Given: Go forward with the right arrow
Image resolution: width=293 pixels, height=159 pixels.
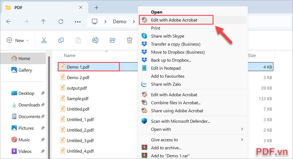Looking at the screenshot, I should tap(26, 22).
